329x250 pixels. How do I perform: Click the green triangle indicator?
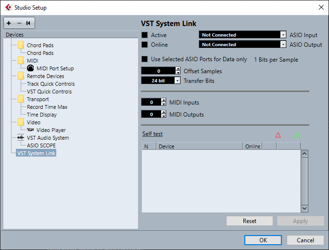coord(297,135)
